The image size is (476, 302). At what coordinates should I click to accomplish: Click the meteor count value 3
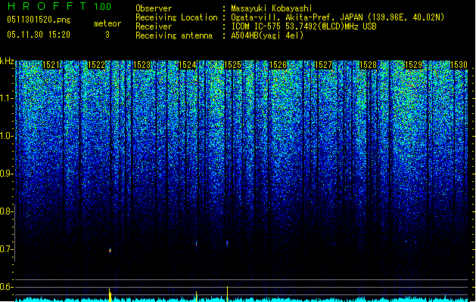coord(107,35)
